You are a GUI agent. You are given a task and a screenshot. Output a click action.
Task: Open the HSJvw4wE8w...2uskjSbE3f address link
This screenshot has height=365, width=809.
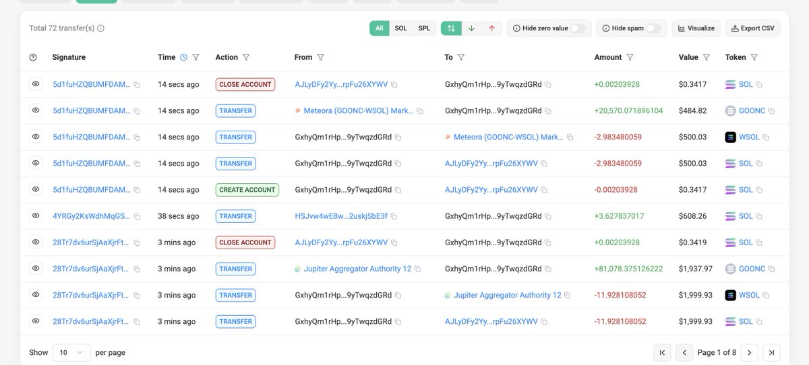[341, 216]
